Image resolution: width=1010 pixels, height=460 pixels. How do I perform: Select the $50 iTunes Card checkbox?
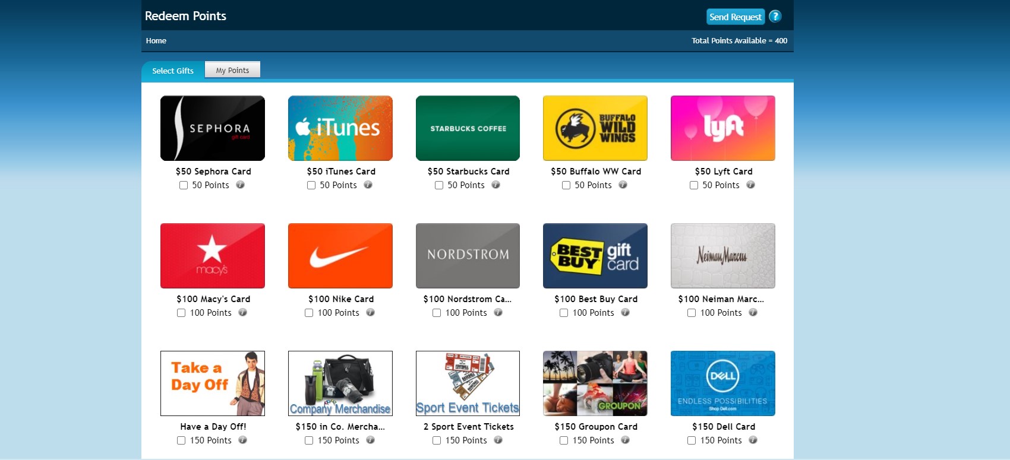311,185
